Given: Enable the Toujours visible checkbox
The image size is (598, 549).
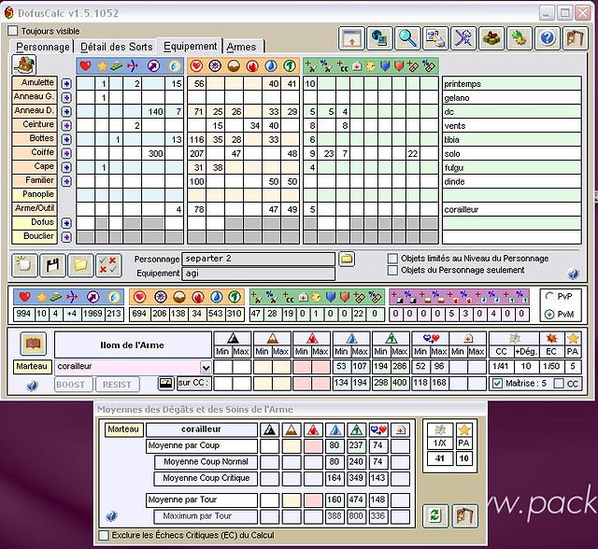Looking at the screenshot, I should click(13, 31).
